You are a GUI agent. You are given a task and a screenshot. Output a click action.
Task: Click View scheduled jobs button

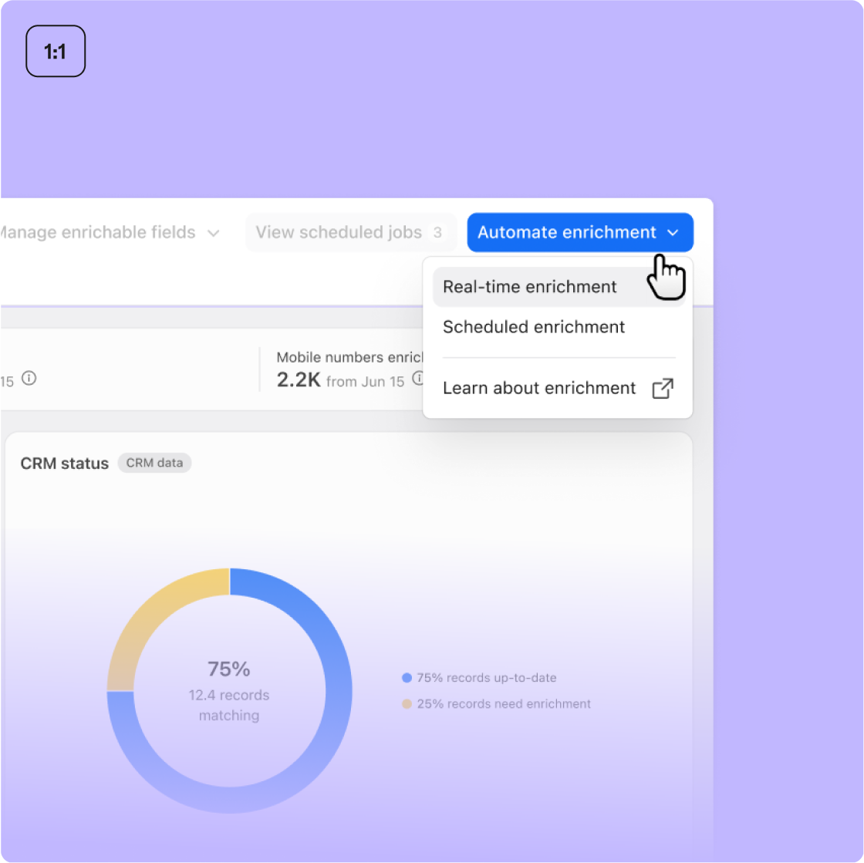point(350,232)
